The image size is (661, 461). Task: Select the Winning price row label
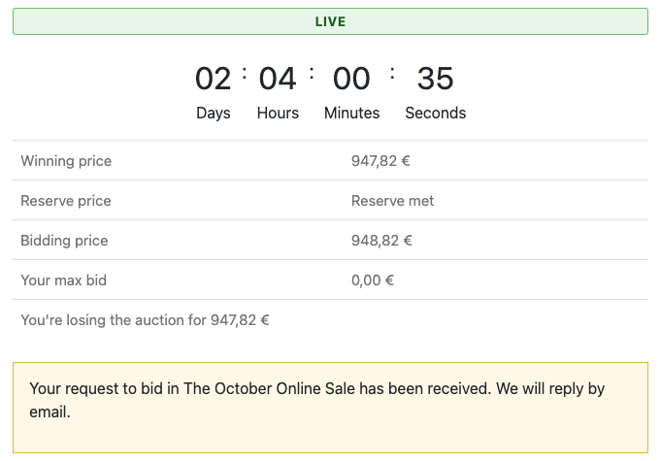66,161
